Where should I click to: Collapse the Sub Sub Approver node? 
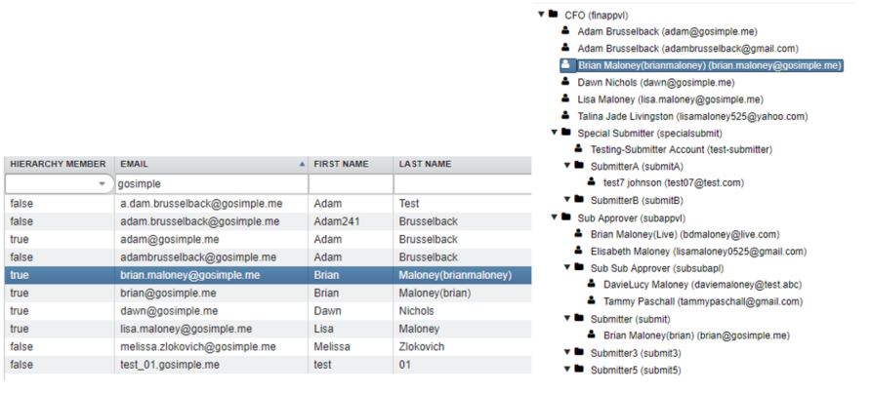tap(566, 267)
